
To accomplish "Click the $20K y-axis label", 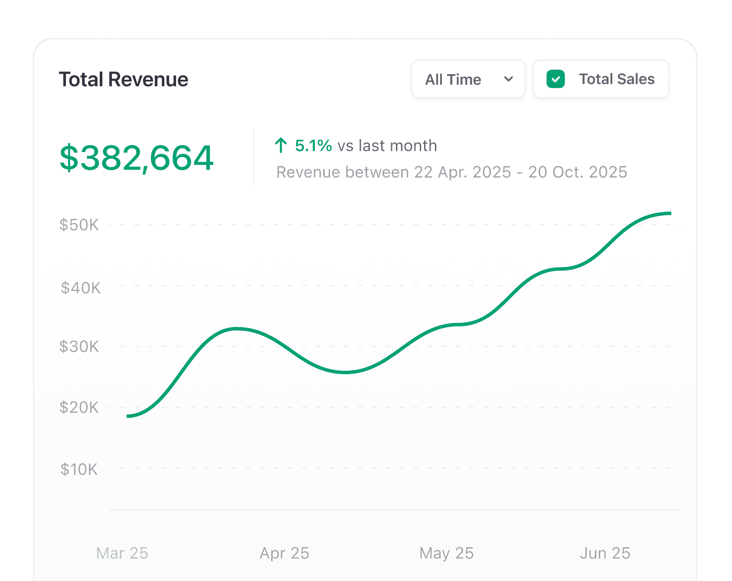I will coord(79,407).
